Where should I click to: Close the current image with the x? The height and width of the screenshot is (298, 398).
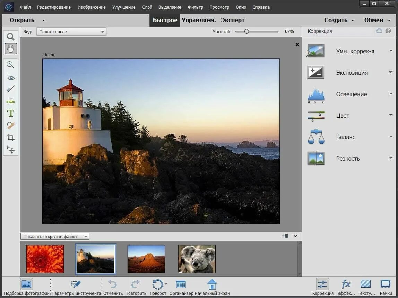tap(297, 45)
